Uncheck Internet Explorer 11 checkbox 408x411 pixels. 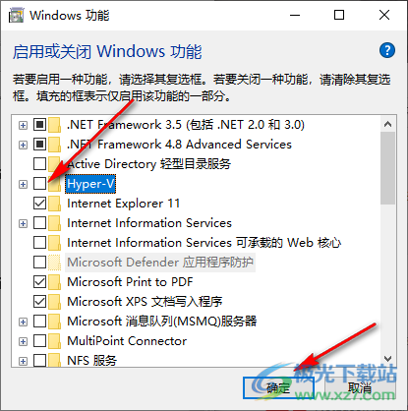click(x=39, y=204)
